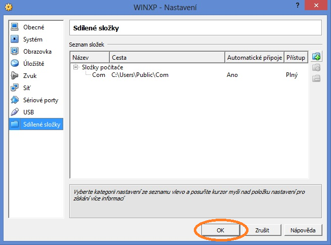Click the Sériové porty icon
This screenshot has height=245, width=331.
point(15,100)
